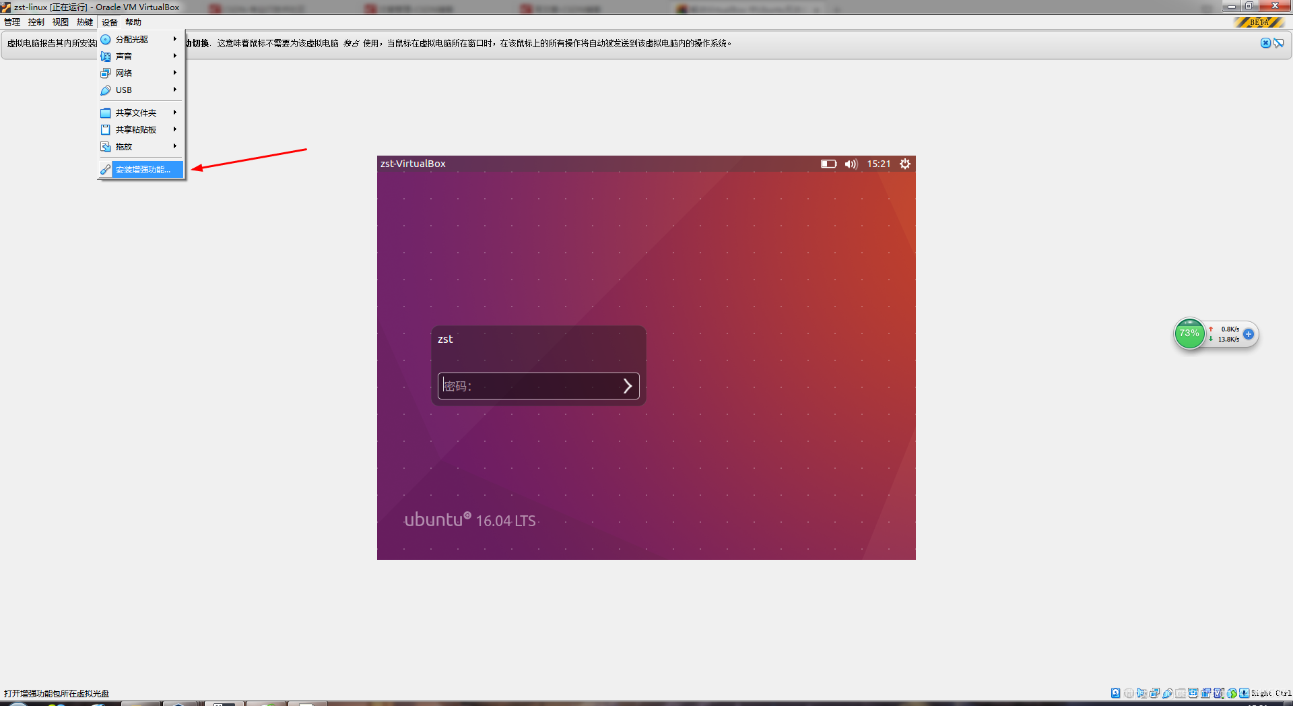
Task: Click the CPU virtualization V status icon
Action: click(1218, 693)
